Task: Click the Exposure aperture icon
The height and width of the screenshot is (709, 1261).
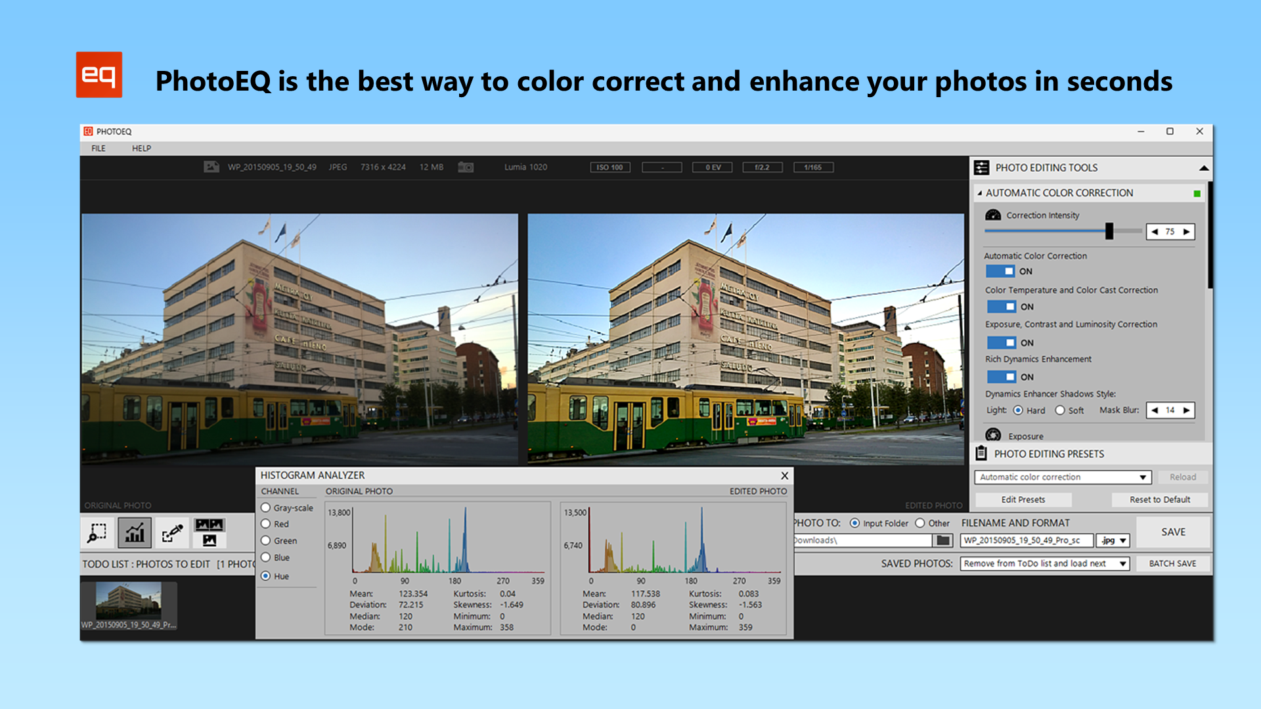Action: 993,435
